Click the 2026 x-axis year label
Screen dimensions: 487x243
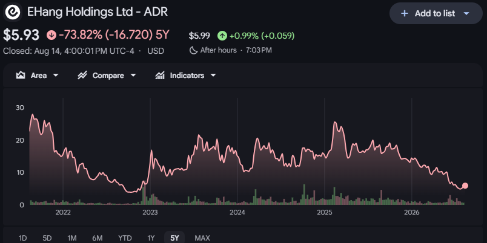click(x=411, y=213)
